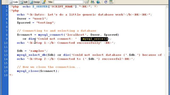
Task: Open View Options menu icon
Action: [111, 2]
